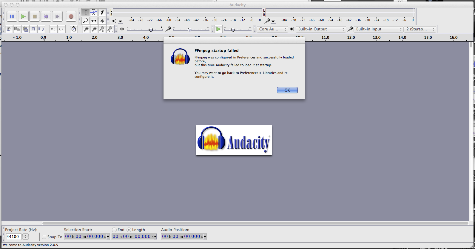The height and width of the screenshot is (249, 475).
Task: Click the Pause transport button
Action: coord(12,16)
